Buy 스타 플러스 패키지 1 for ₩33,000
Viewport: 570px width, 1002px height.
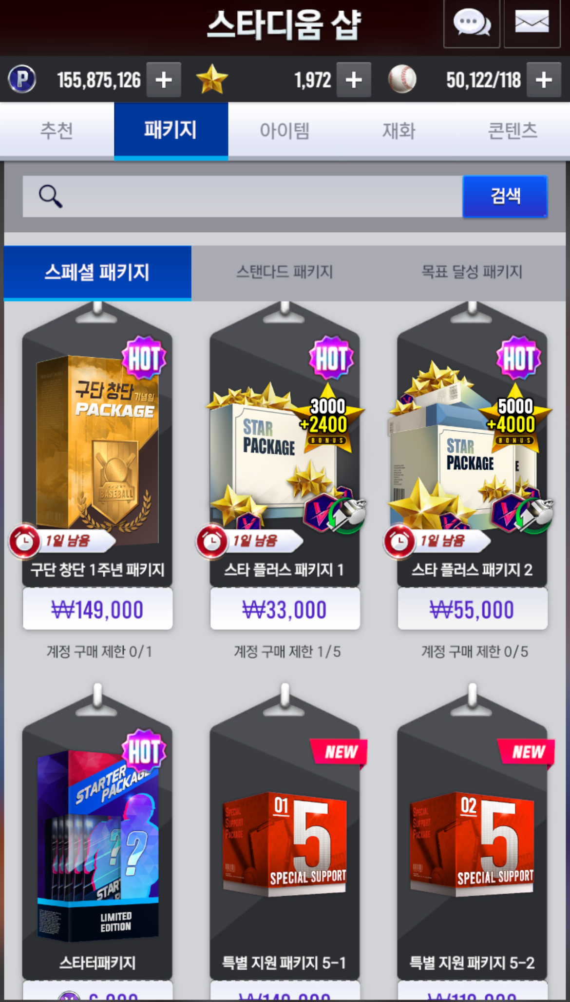click(285, 609)
